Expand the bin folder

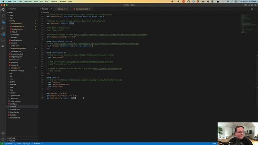coord(11,18)
